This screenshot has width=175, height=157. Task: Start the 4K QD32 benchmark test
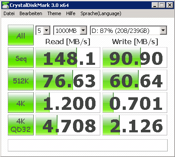click(x=21, y=125)
